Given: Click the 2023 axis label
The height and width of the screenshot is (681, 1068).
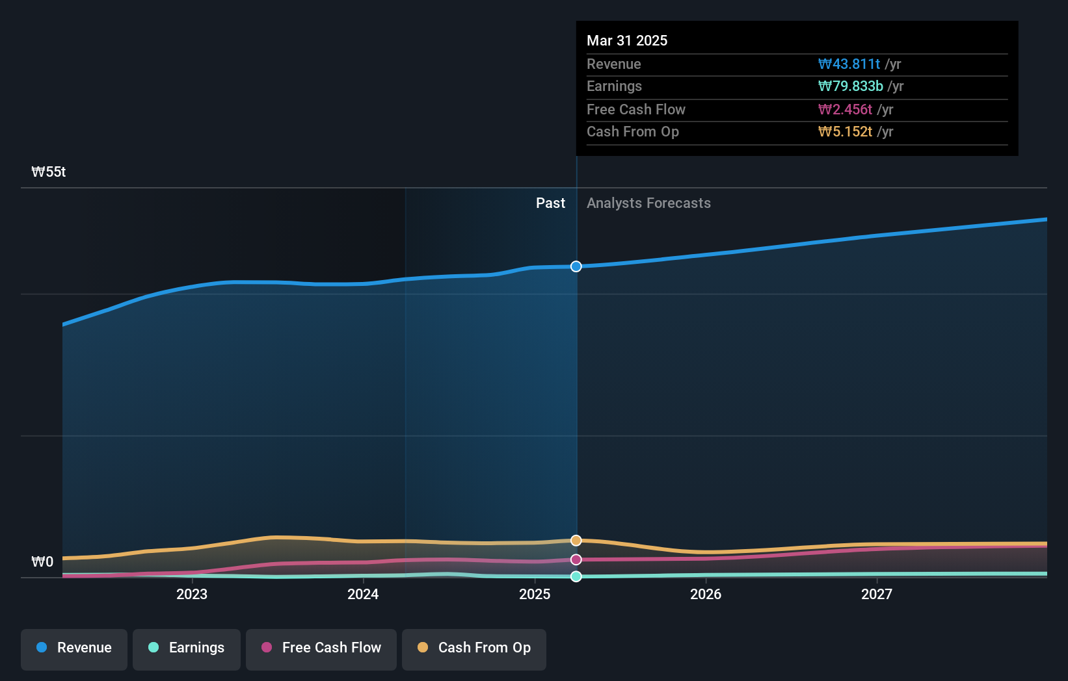Looking at the screenshot, I should [191, 593].
